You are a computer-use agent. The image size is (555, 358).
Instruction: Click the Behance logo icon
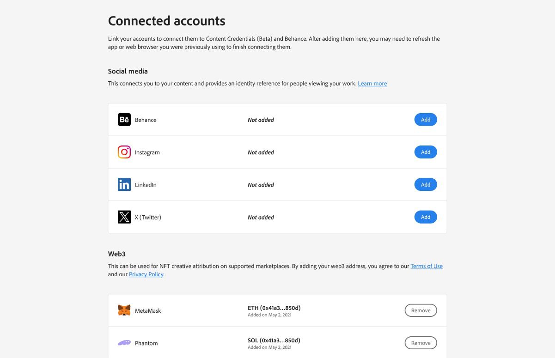click(124, 119)
